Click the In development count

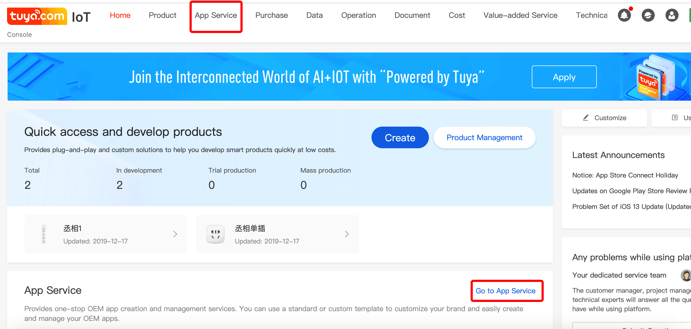pyautogui.click(x=120, y=185)
